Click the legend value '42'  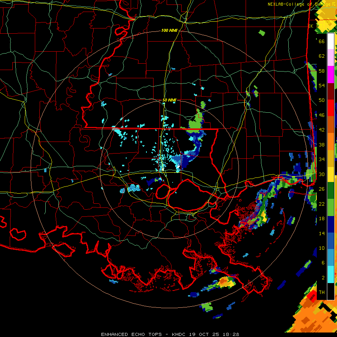point(322,130)
